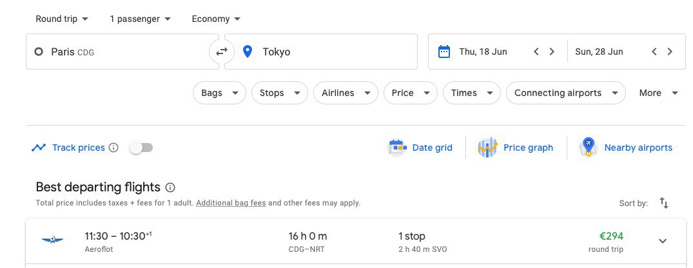Show Nearby airports options

(x=626, y=148)
